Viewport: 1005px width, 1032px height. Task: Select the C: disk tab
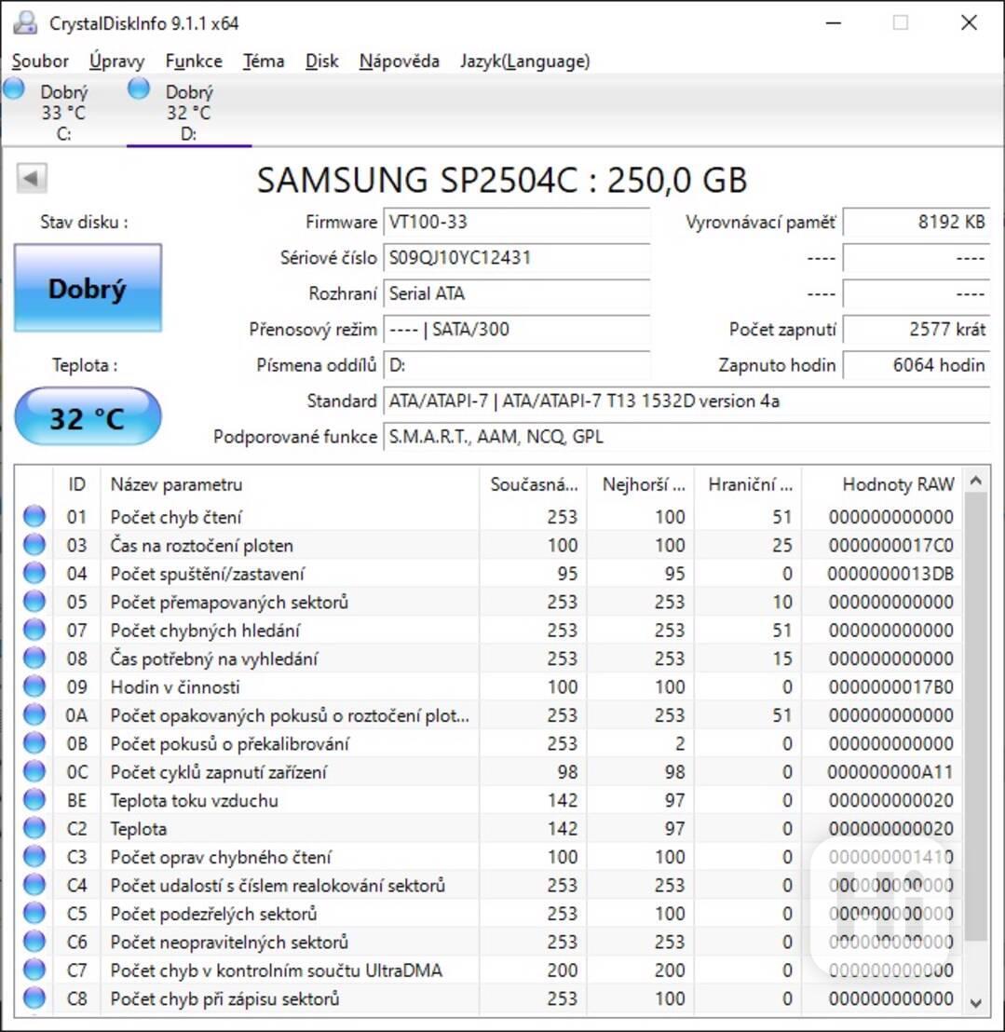(63, 112)
